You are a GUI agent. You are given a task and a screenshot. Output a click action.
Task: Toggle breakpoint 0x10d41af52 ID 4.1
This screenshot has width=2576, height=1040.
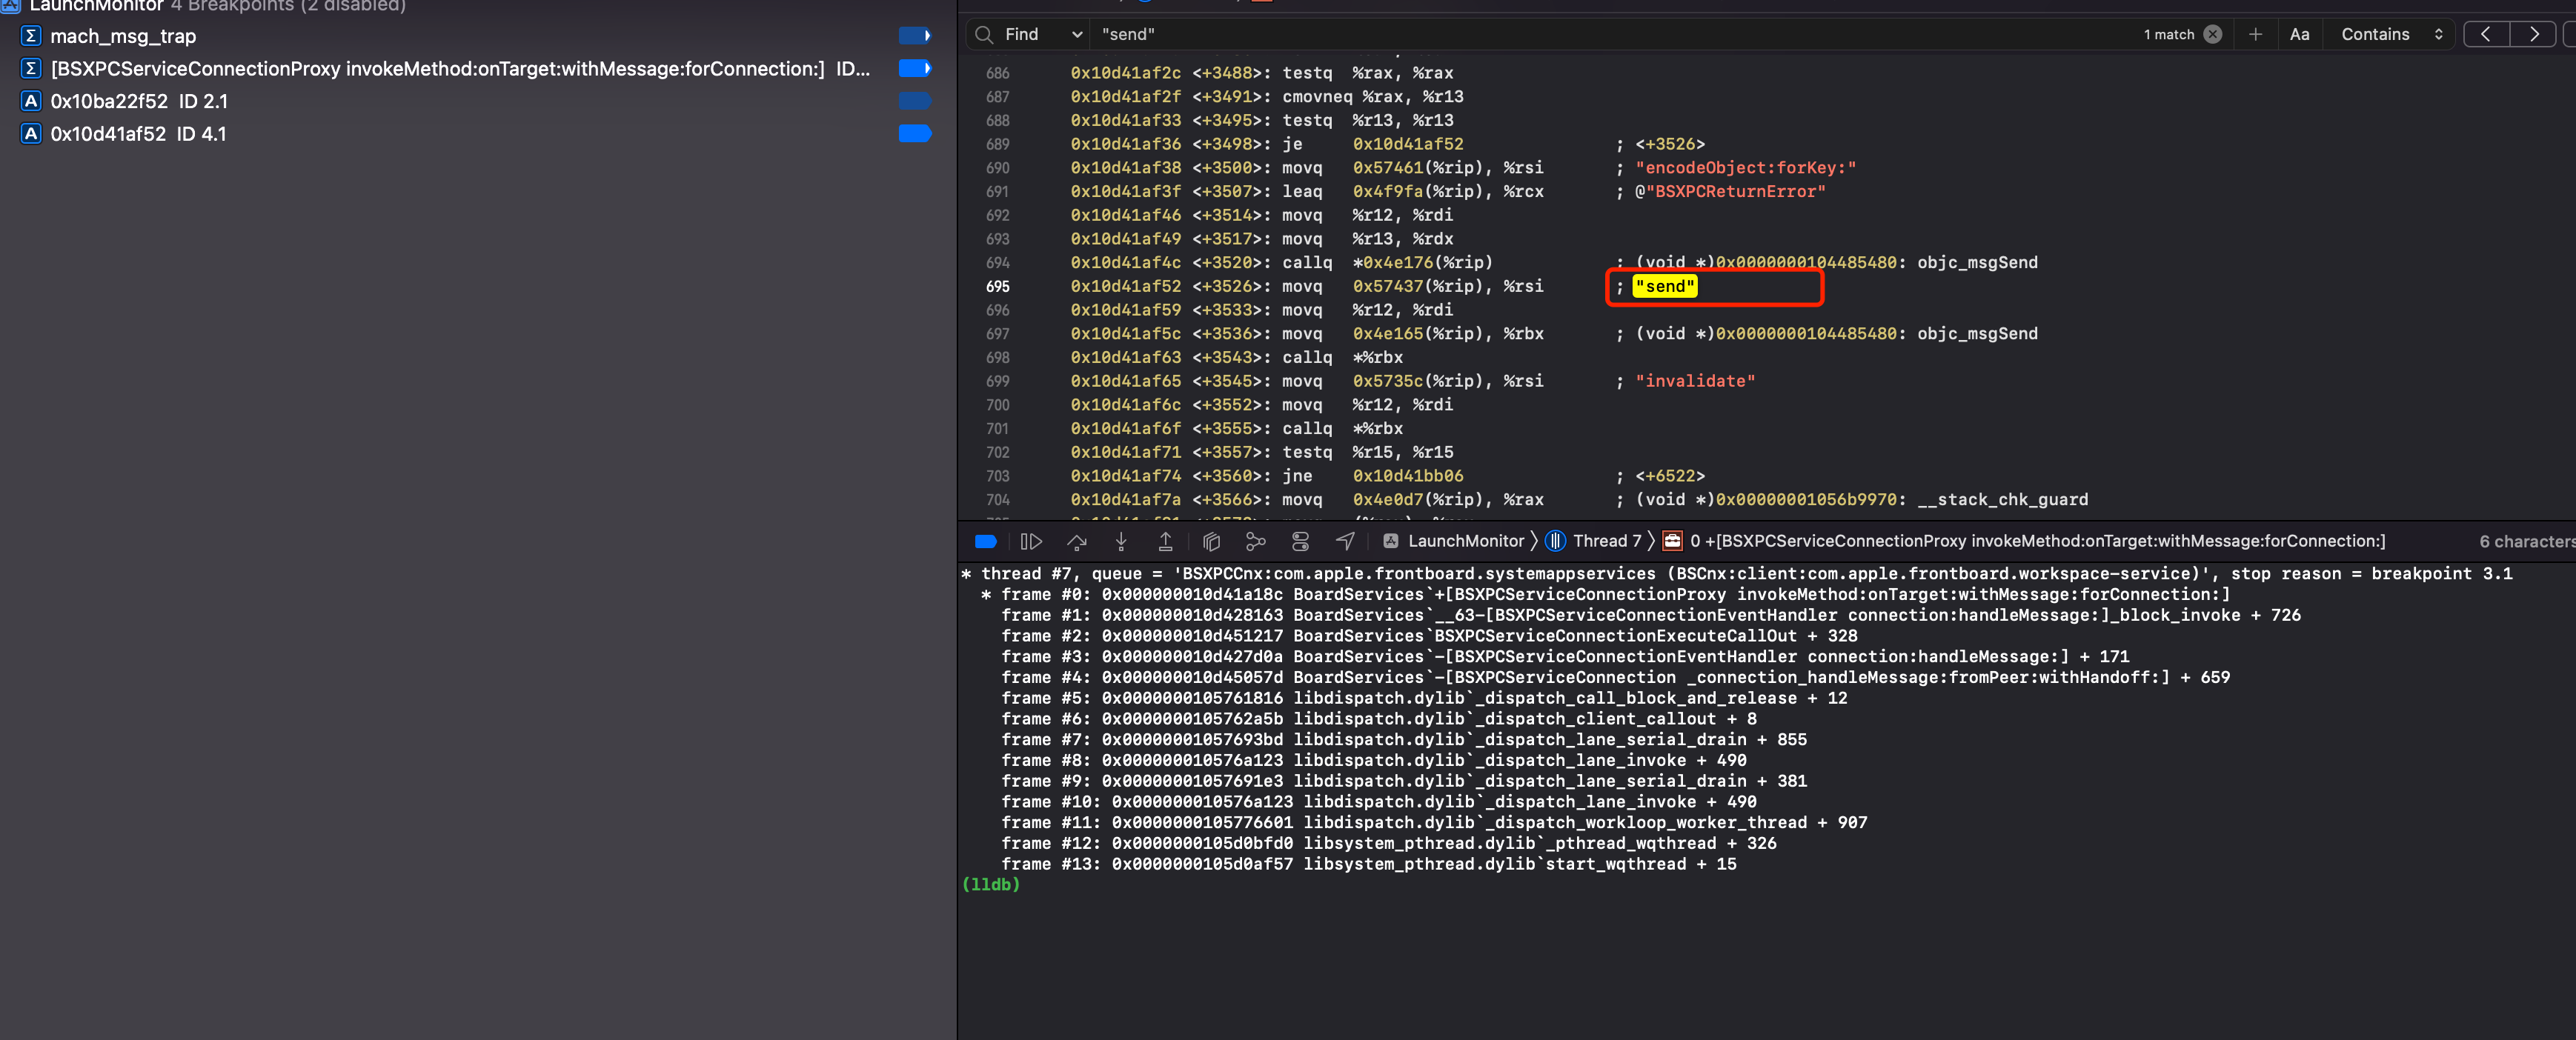(x=914, y=133)
